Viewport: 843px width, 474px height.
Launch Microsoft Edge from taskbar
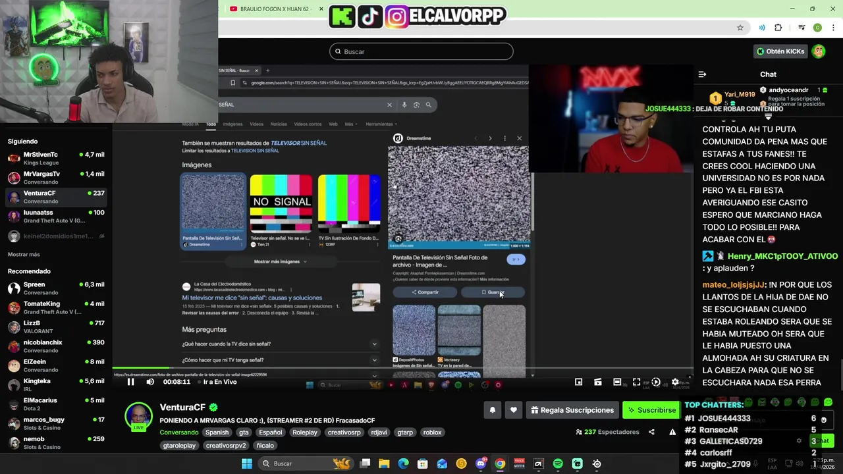[x=403, y=463]
